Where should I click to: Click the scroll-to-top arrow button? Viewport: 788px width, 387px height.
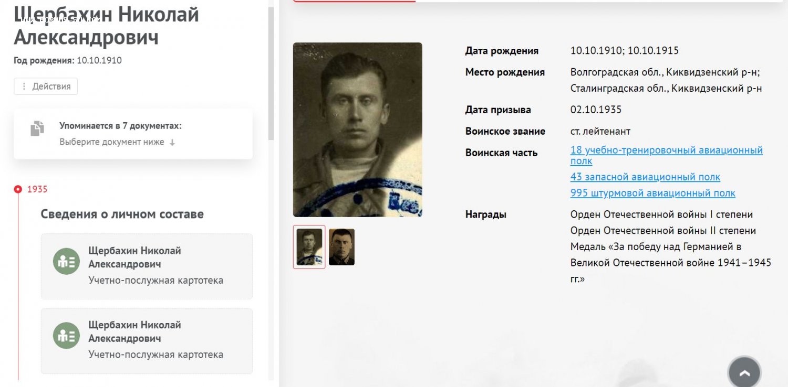click(744, 373)
